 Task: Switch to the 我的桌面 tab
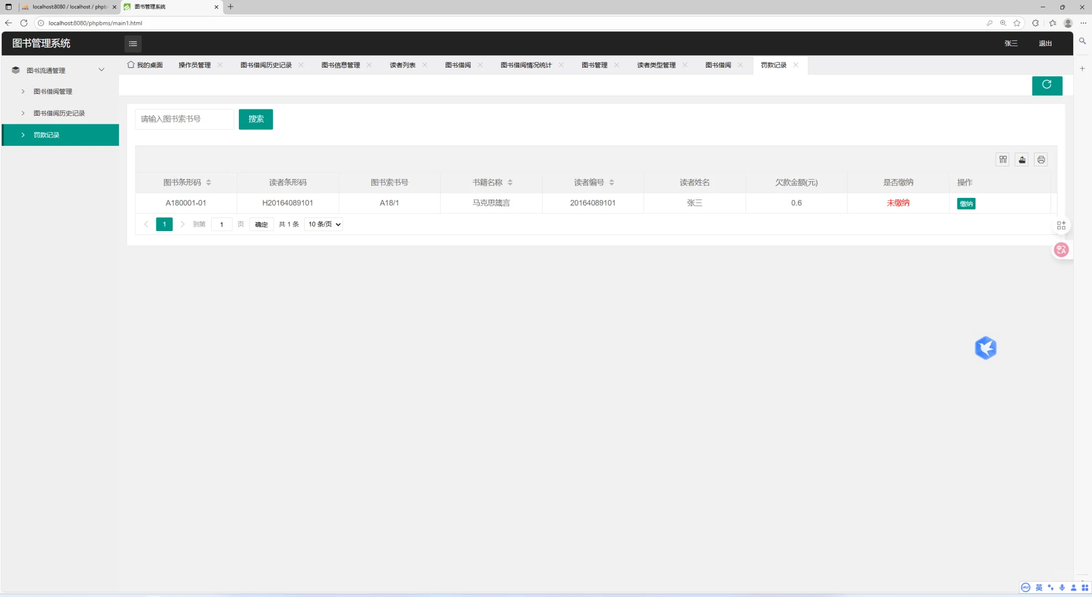click(145, 65)
